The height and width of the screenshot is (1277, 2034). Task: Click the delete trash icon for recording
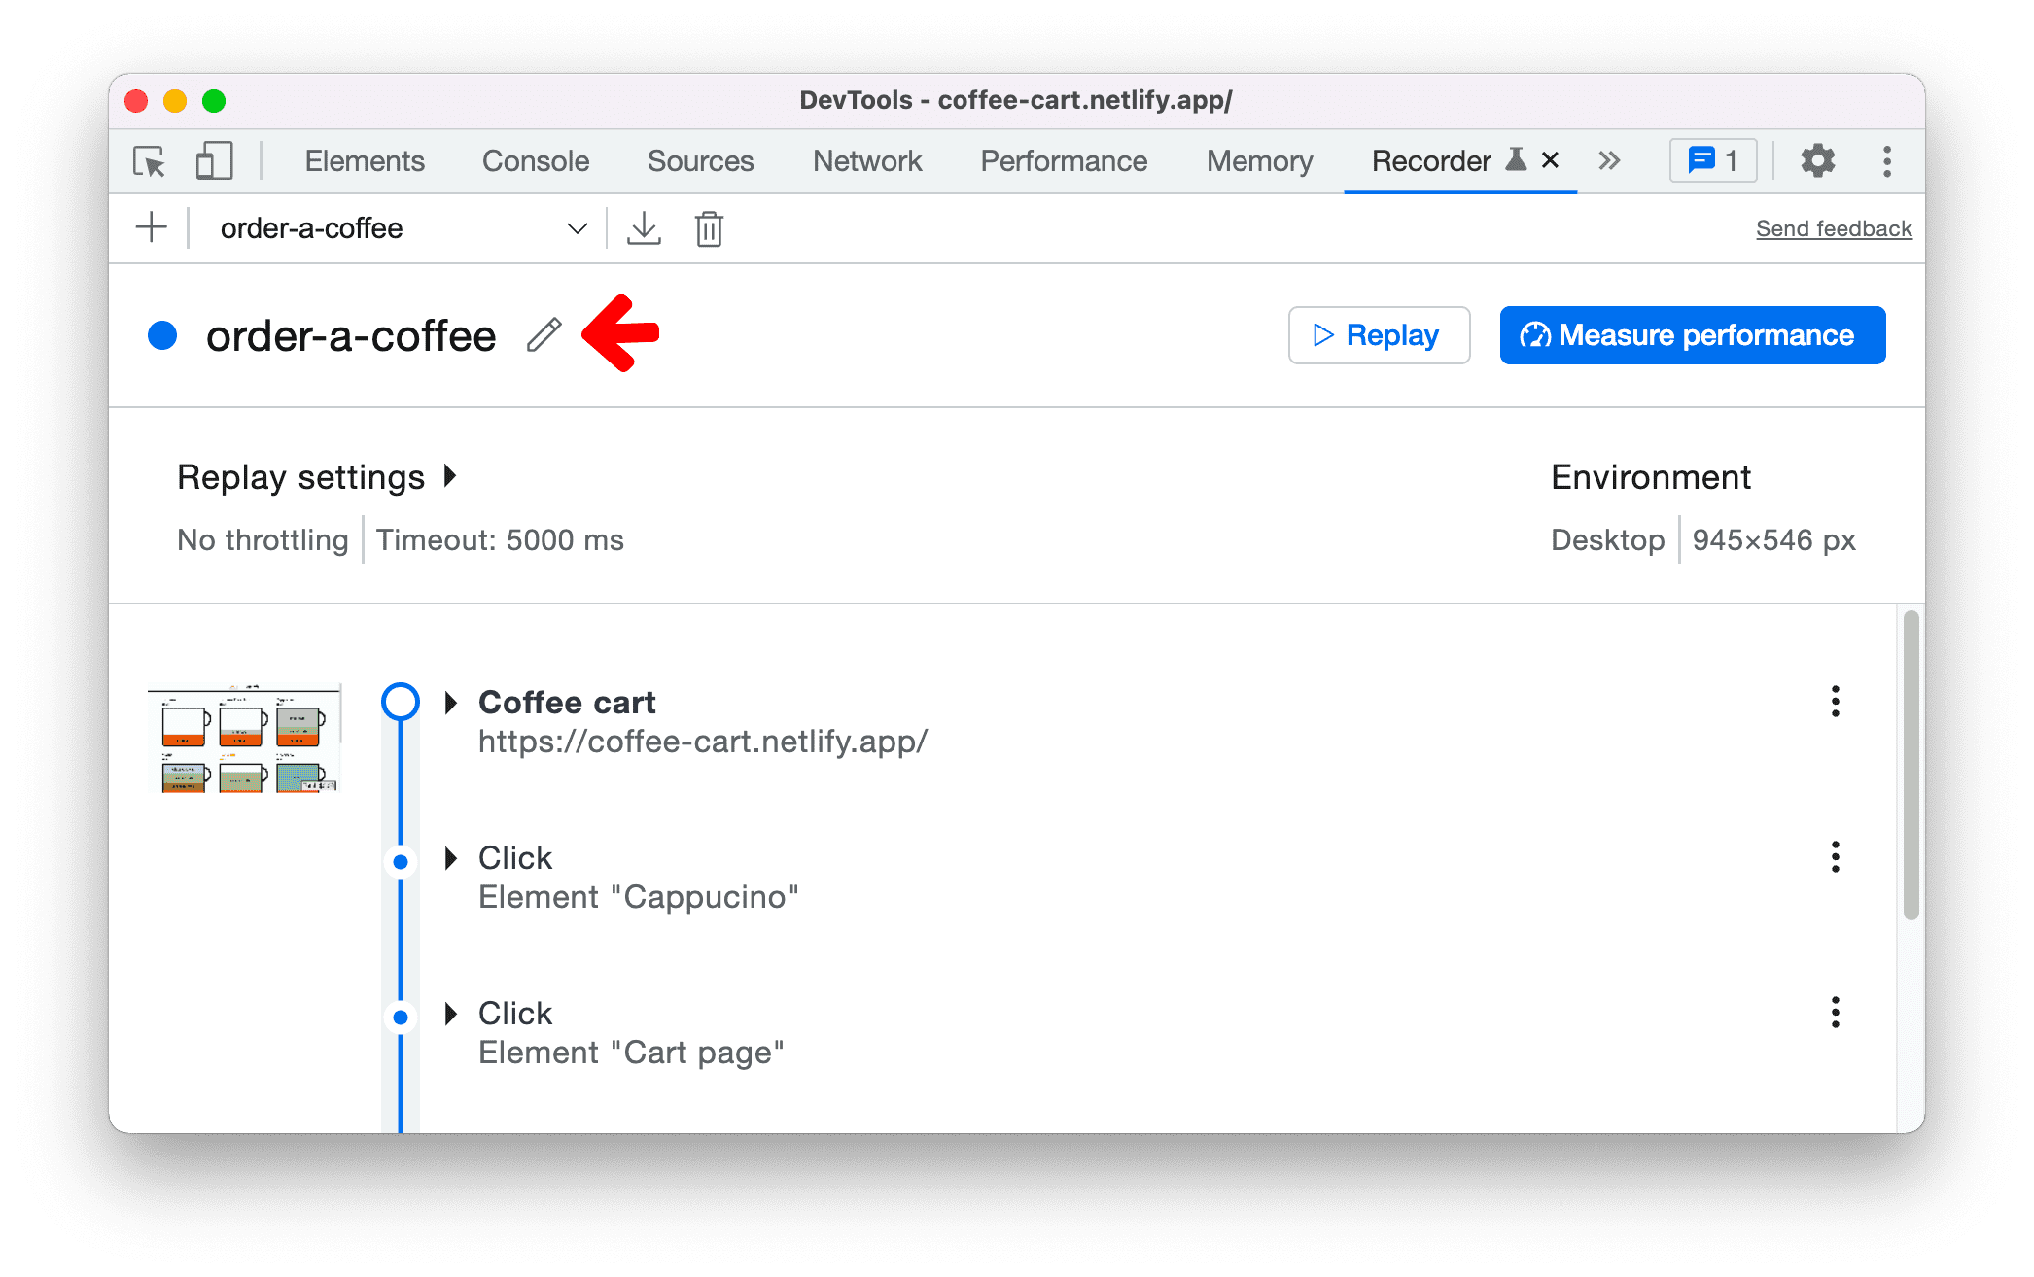pos(708,229)
